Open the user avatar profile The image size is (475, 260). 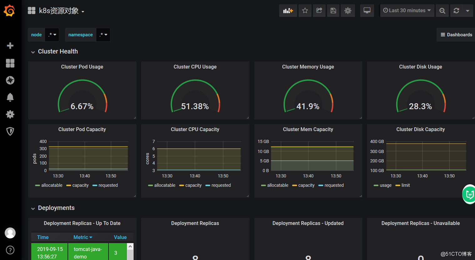point(10,233)
